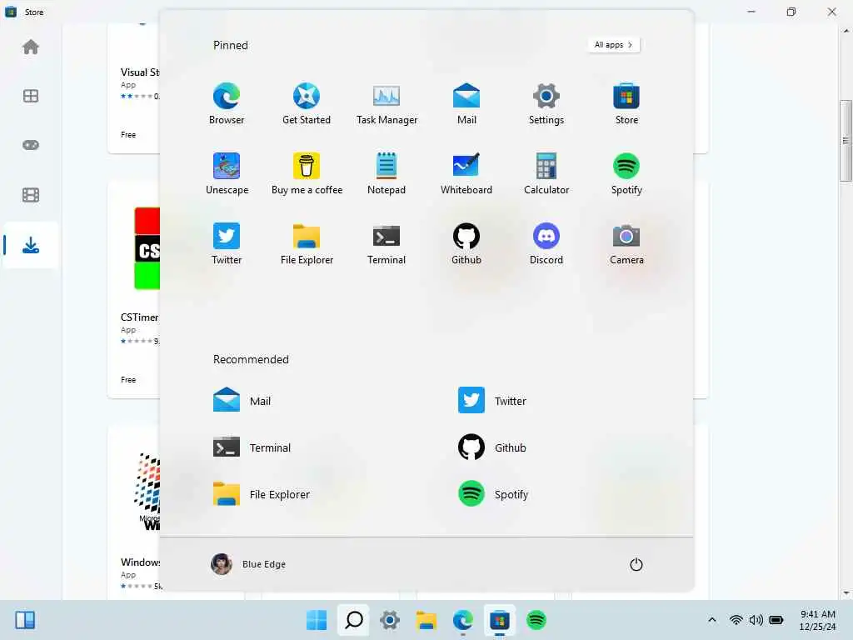Launch the Discord app
Screen dimensions: 853x640
546,243
